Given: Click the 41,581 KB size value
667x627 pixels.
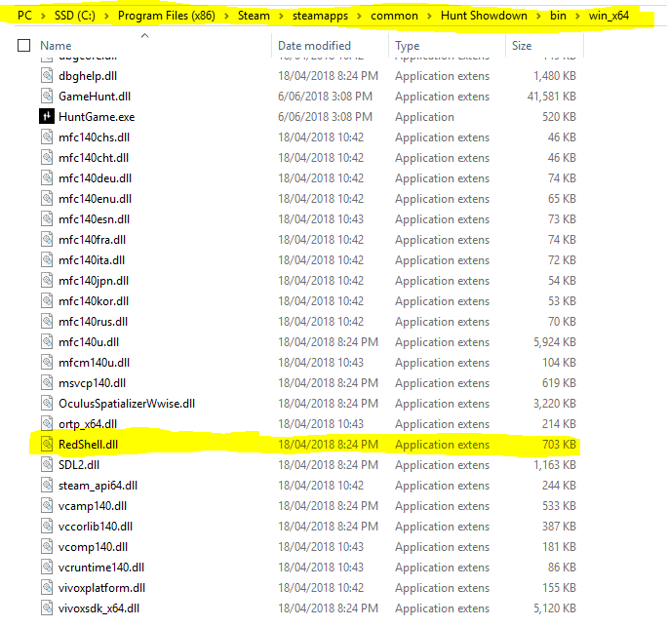Looking at the screenshot, I should tap(552, 97).
